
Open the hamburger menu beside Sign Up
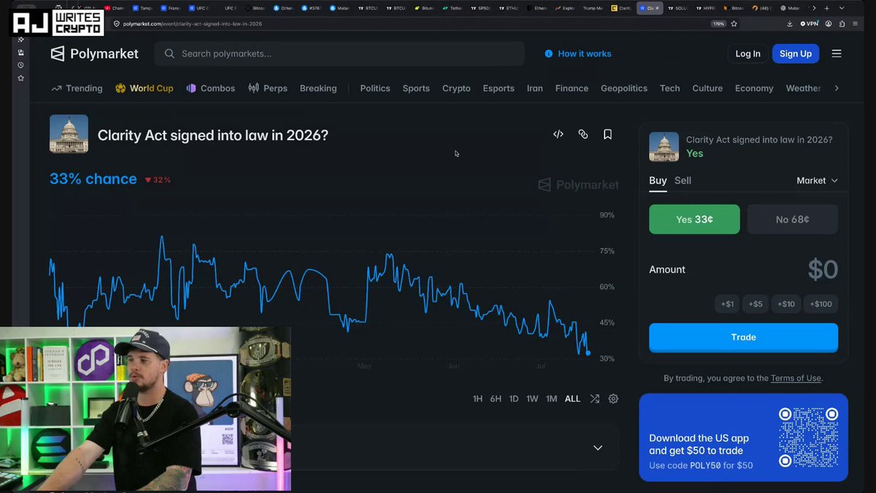837,53
